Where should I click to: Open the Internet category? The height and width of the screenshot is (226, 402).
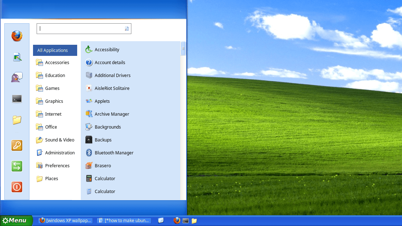click(55, 114)
